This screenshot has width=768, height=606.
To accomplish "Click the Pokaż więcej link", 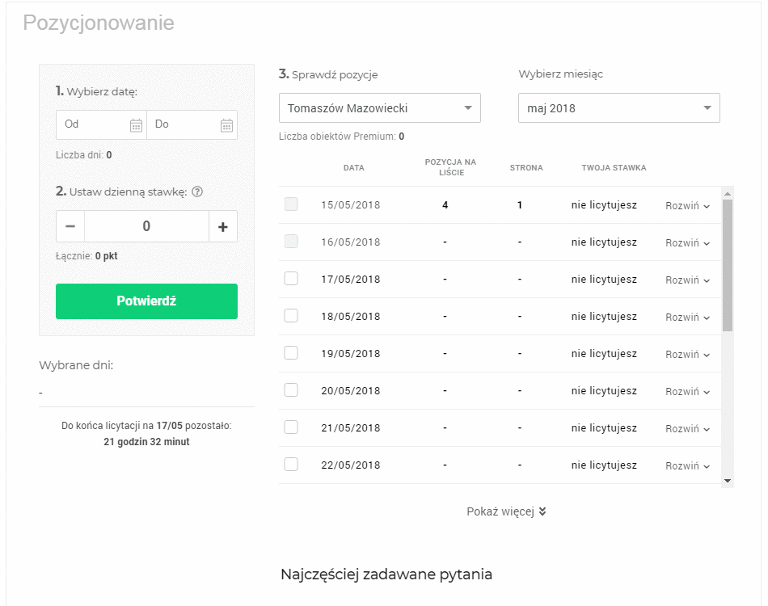I will [x=506, y=511].
